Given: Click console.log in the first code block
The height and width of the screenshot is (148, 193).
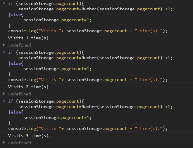Looking at the screenshot, I should (22, 31).
